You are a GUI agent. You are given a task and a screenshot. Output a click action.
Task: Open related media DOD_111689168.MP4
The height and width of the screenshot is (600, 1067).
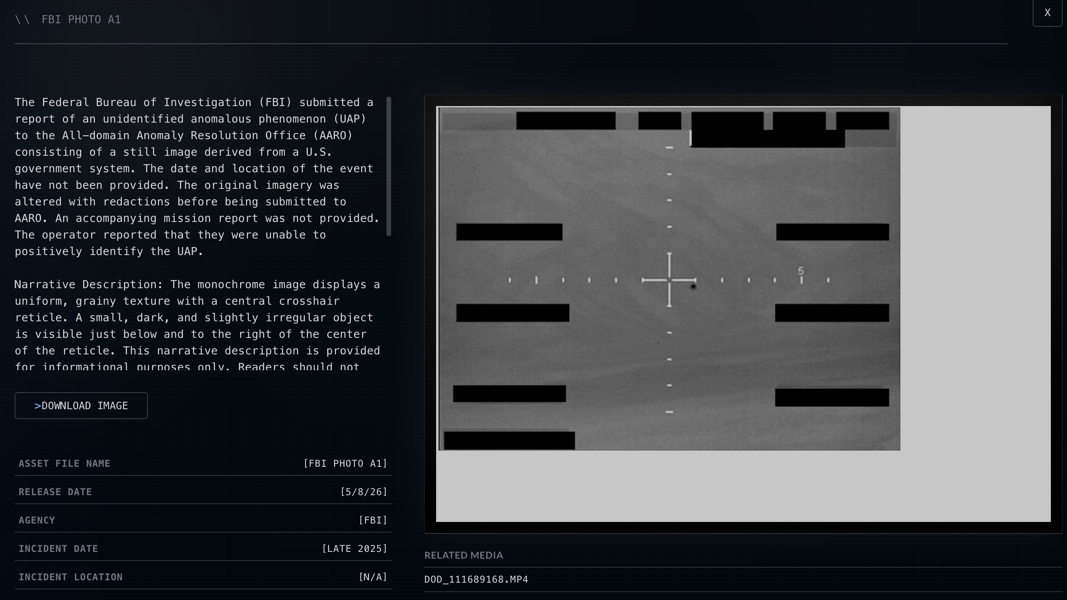pyautogui.click(x=476, y=579)
